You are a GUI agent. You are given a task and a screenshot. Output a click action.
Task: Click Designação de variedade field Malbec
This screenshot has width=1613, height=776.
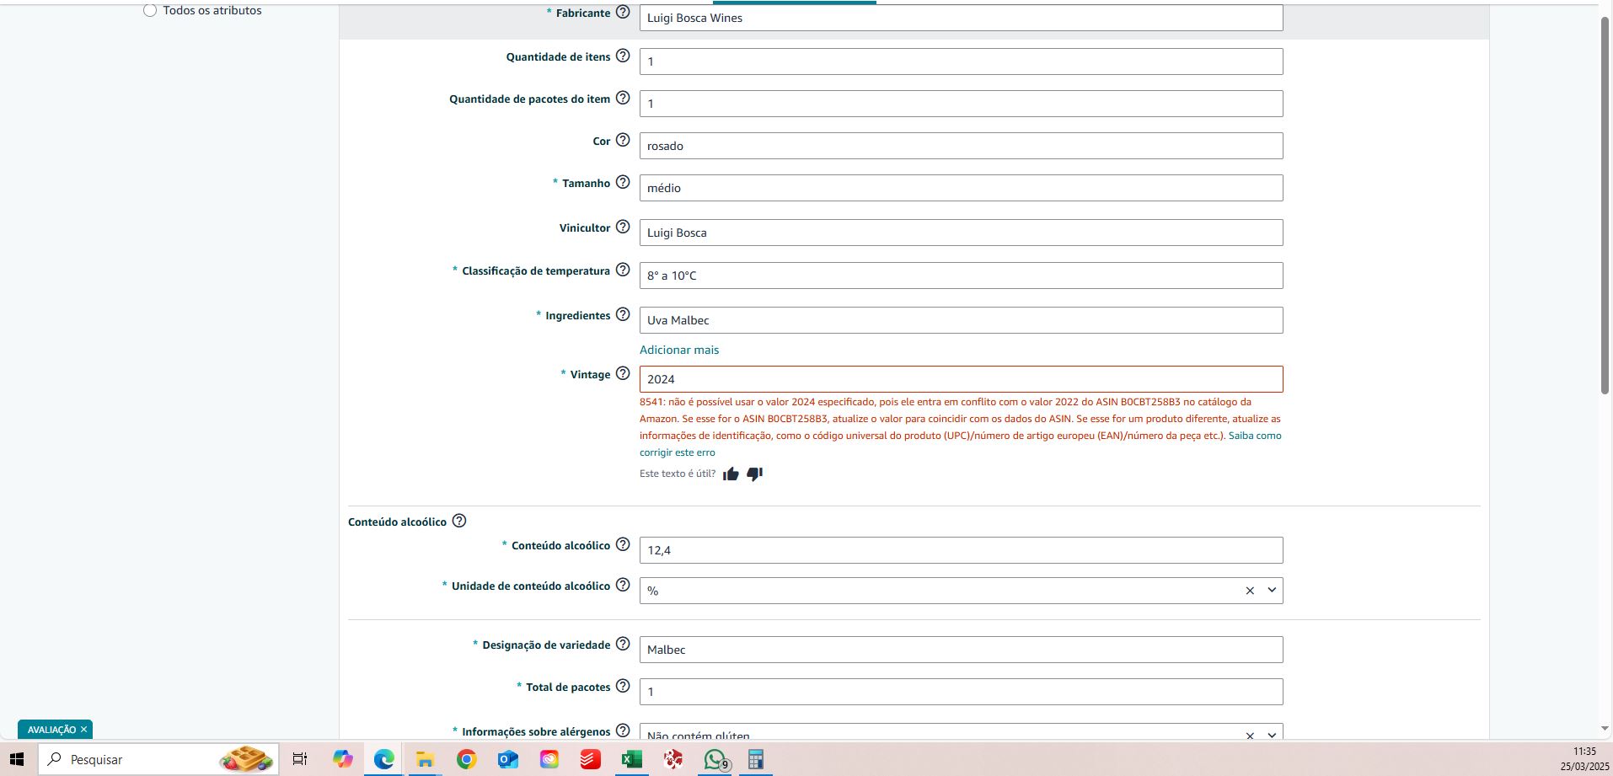961,650
